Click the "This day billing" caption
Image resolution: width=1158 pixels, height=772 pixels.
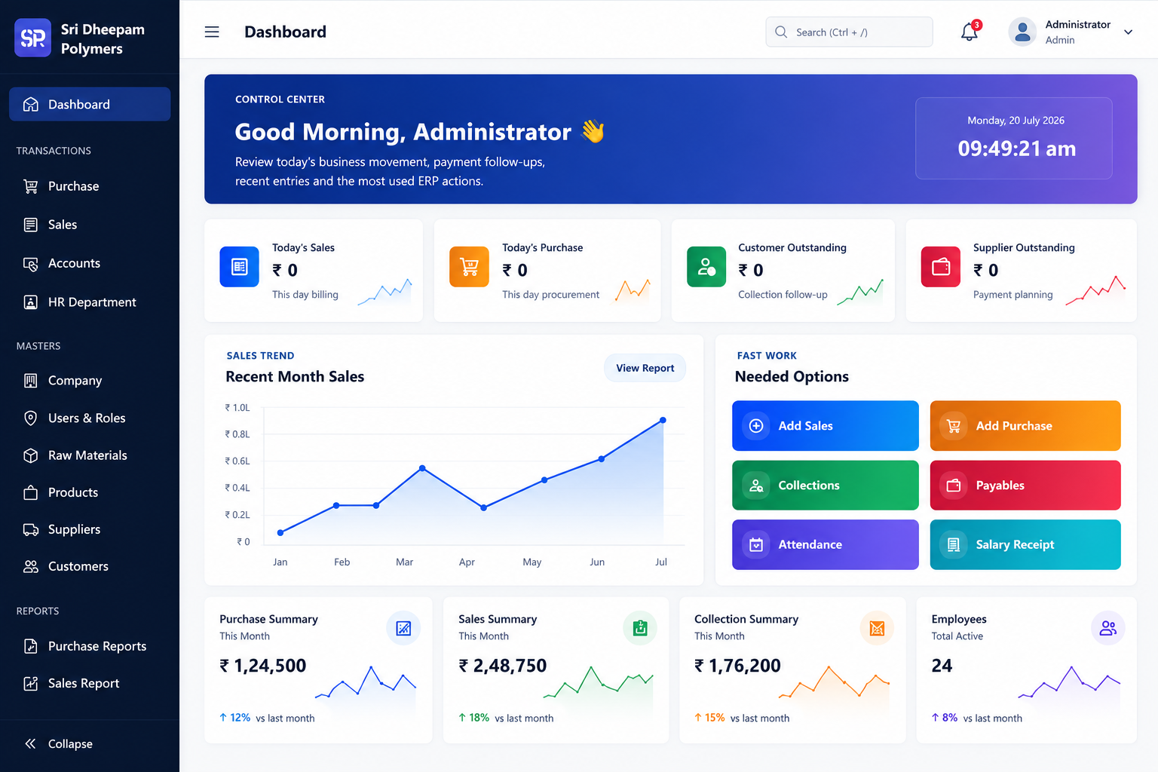(x=305, y=295)
